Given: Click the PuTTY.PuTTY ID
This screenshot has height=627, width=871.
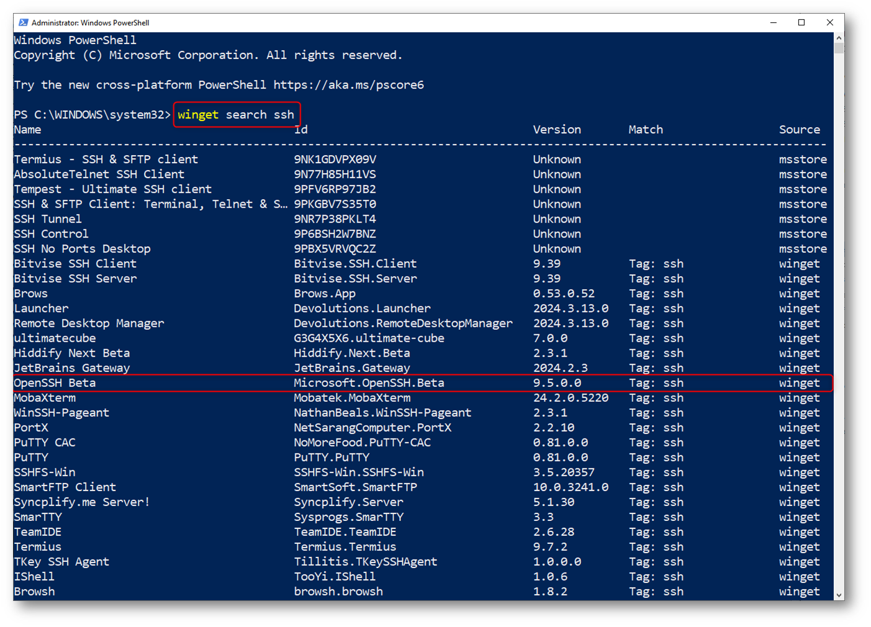Looking at the screenshot, I should pos(332,457).
